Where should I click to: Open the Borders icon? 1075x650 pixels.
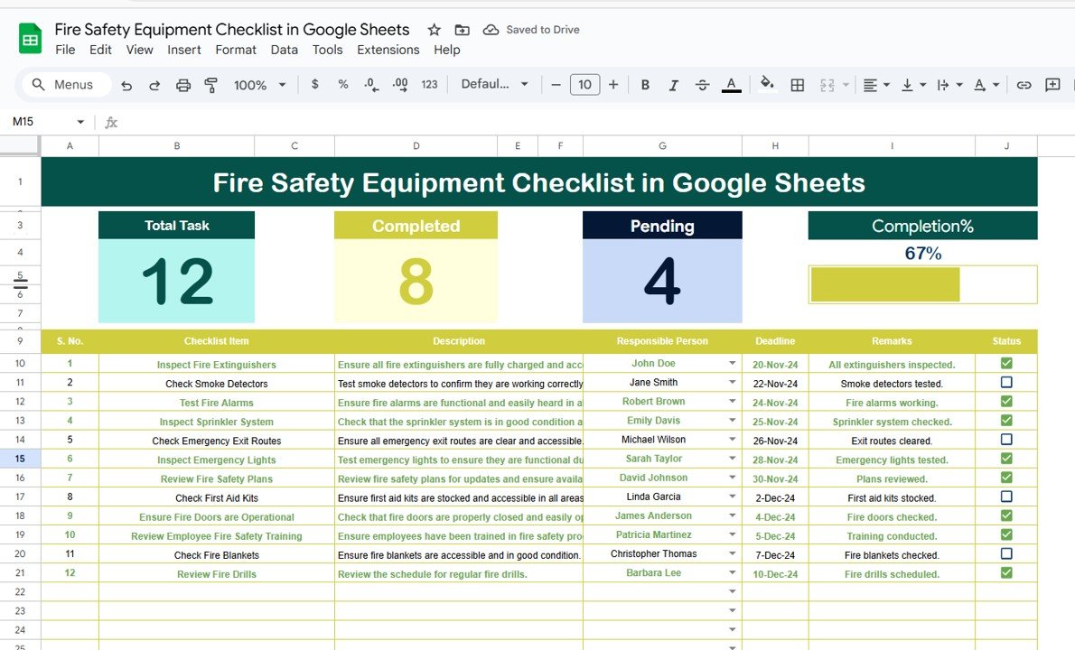[798, 85]
